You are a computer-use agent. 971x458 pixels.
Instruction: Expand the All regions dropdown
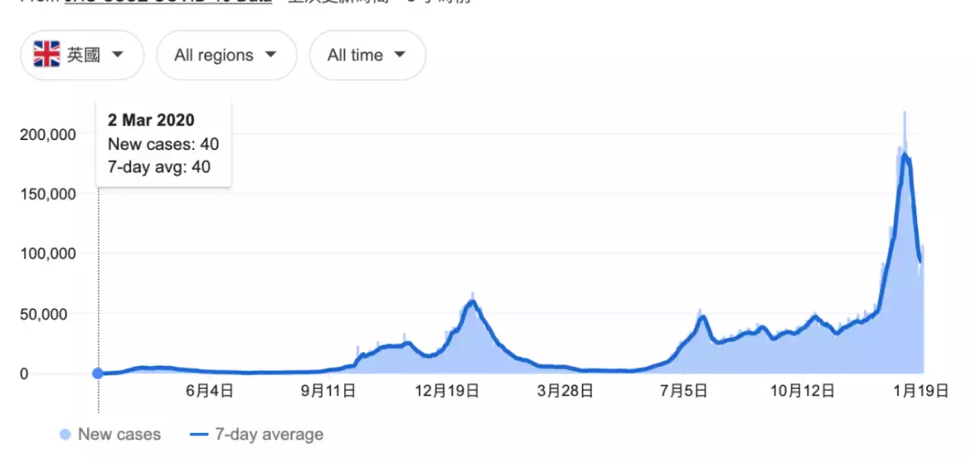tap(226, 55)
